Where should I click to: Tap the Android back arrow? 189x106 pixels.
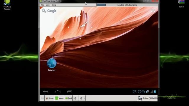[x=46, y=92]
